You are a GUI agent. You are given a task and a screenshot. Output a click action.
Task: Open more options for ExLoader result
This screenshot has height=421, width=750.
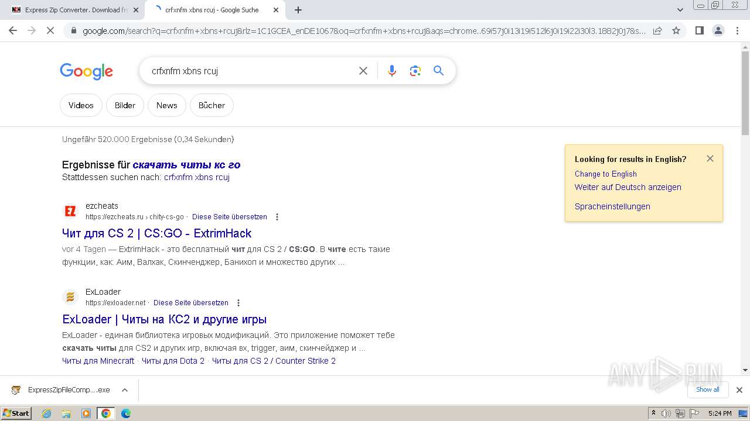238,303
